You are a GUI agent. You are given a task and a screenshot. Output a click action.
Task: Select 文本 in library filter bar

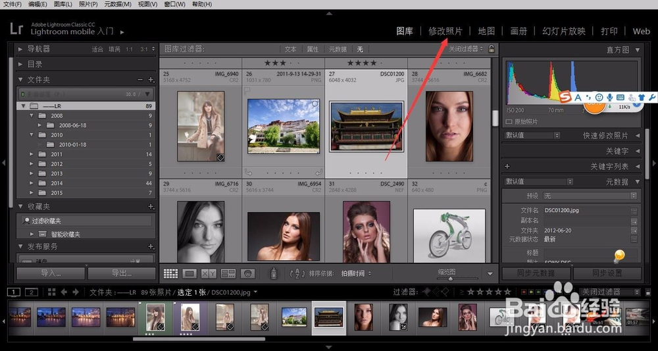[x=290, y=49]
